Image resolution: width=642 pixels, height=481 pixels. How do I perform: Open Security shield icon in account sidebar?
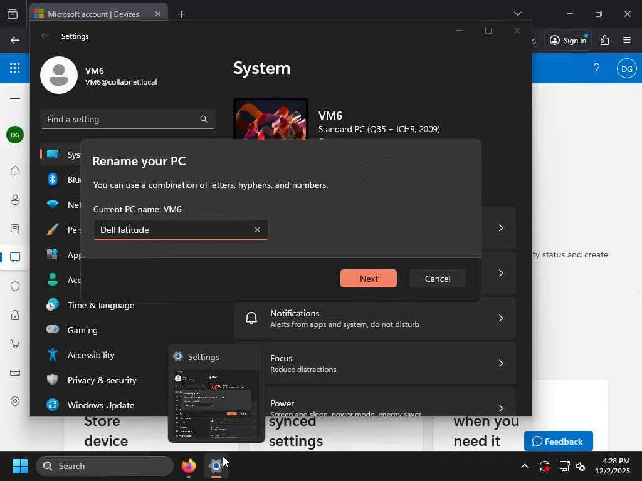[x=15, y=286]
